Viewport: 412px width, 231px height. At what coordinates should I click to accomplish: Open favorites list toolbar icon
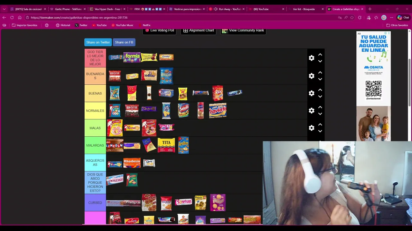[376, 18]
